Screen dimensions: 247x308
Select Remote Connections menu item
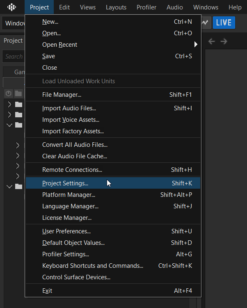click(x=72, y=170)
